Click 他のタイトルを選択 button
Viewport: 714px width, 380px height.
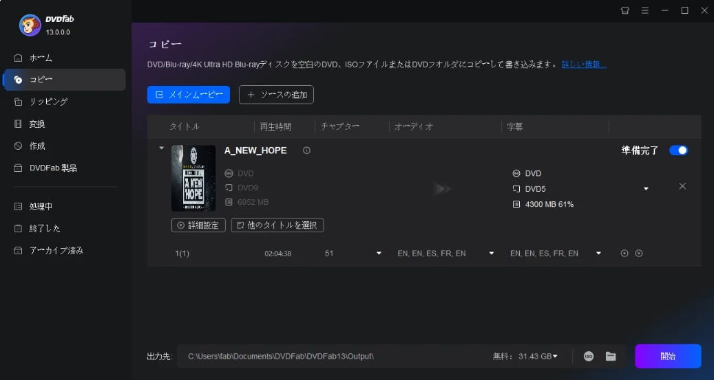click(277, 225)
